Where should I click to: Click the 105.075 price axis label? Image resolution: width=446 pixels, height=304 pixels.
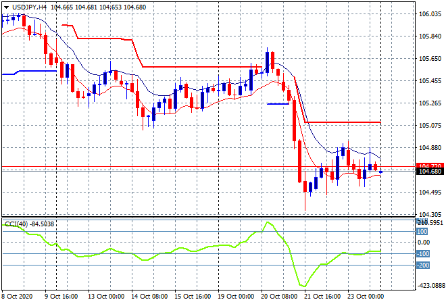click(430, 126)
